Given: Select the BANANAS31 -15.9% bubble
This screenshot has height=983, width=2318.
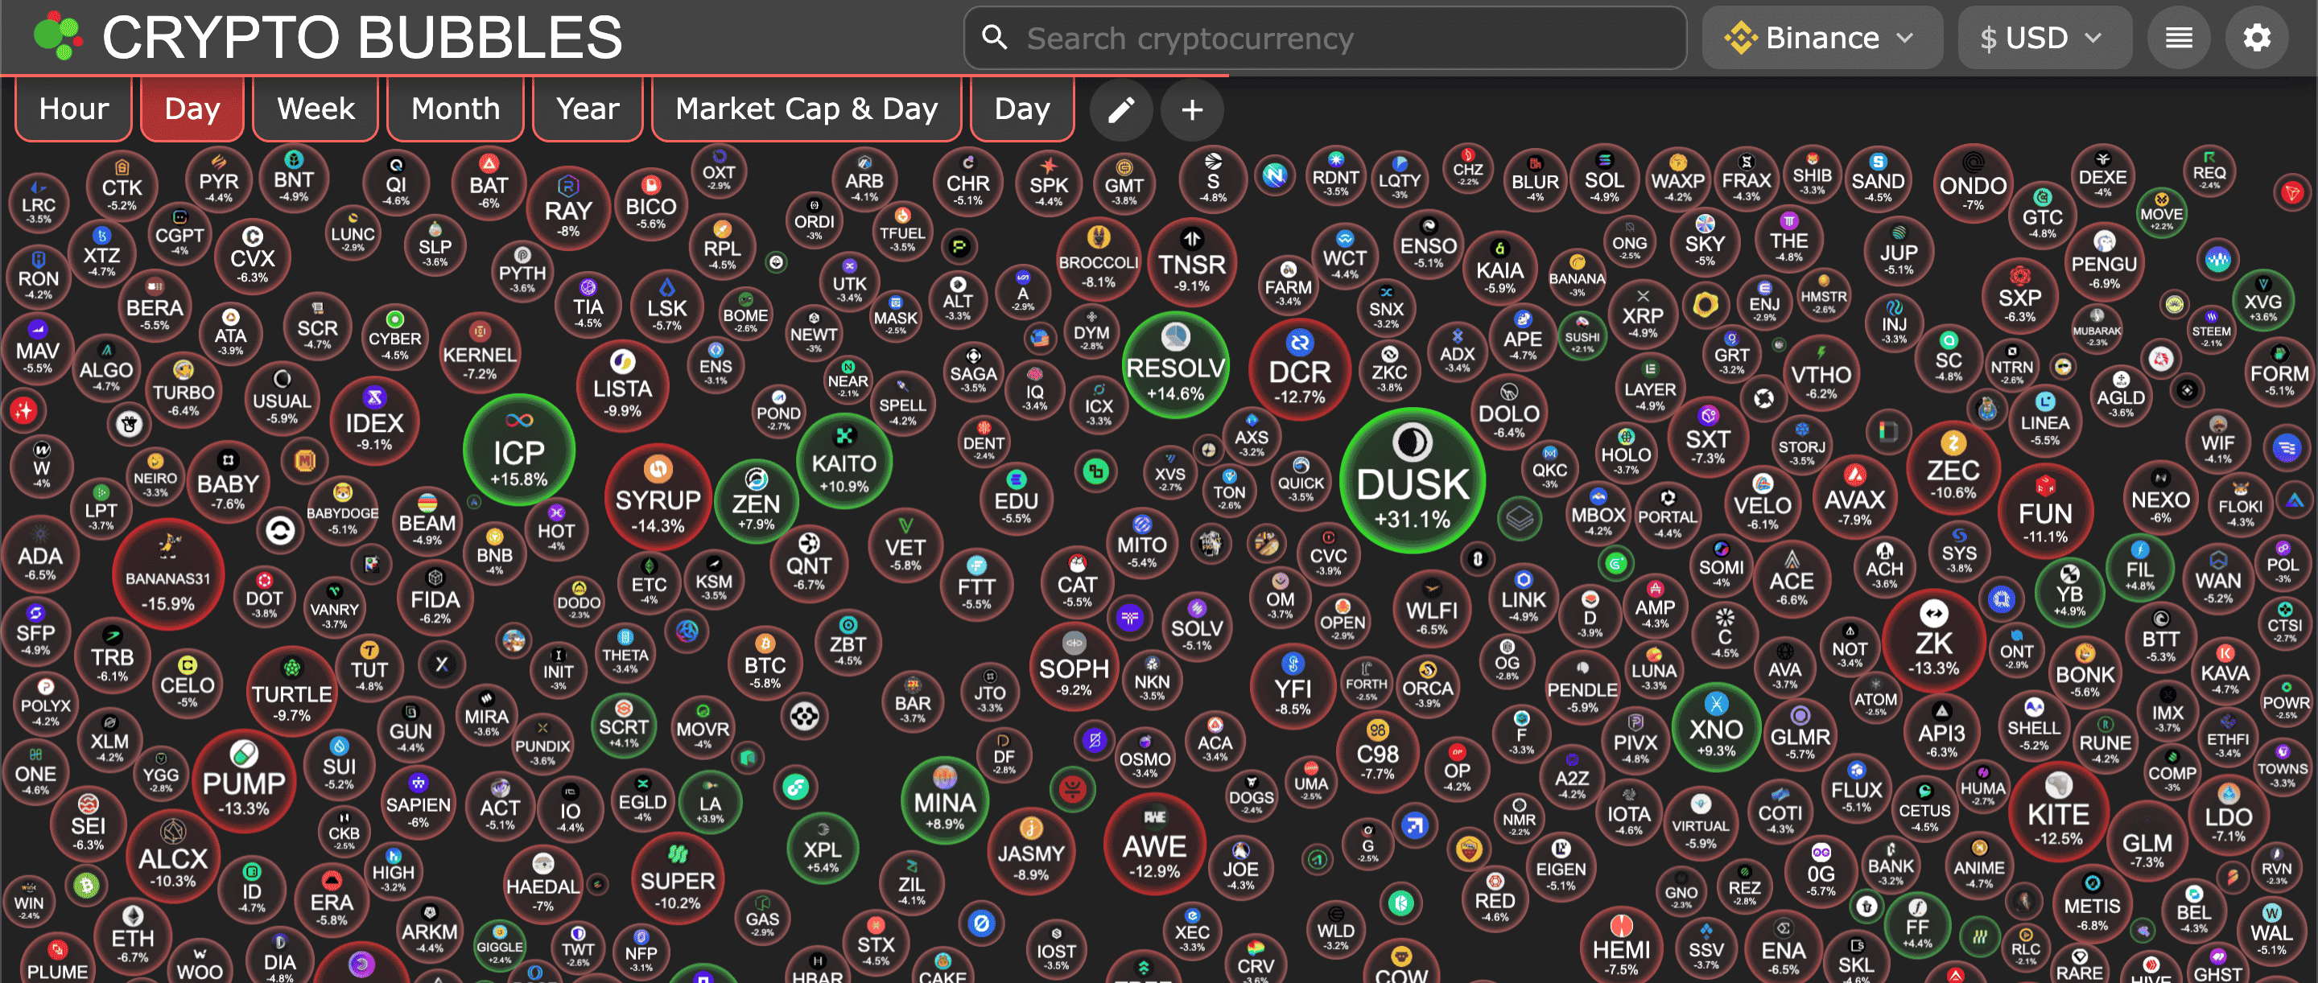Looking at the screenshot, I should 167,576.
